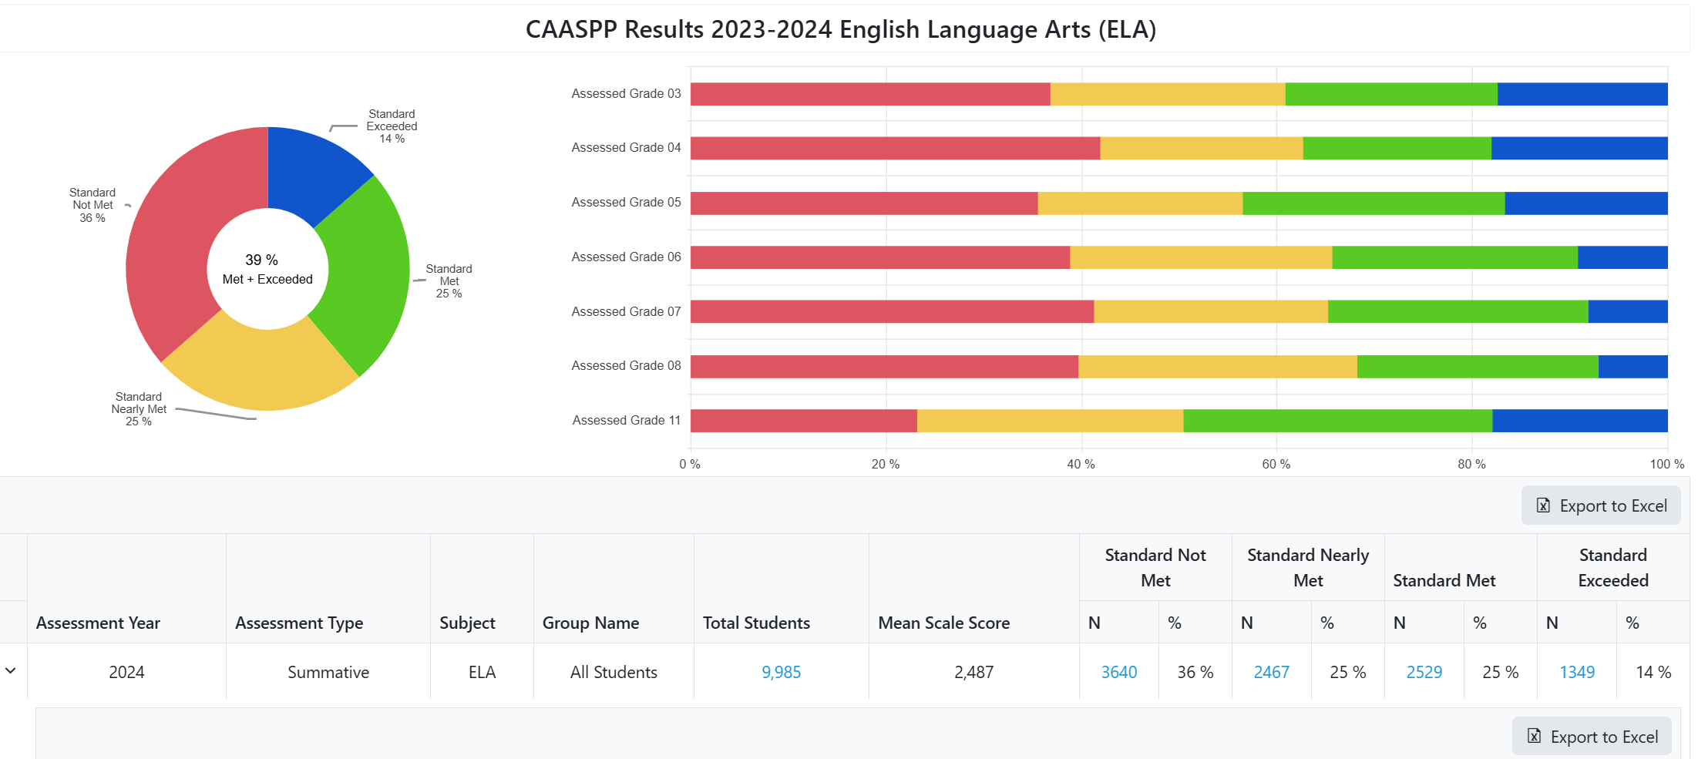Click the 'Assessed Grade 05' axis label
1698x759 pixels.
pos(626,202)
